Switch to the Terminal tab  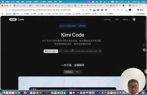click(68, 72)
